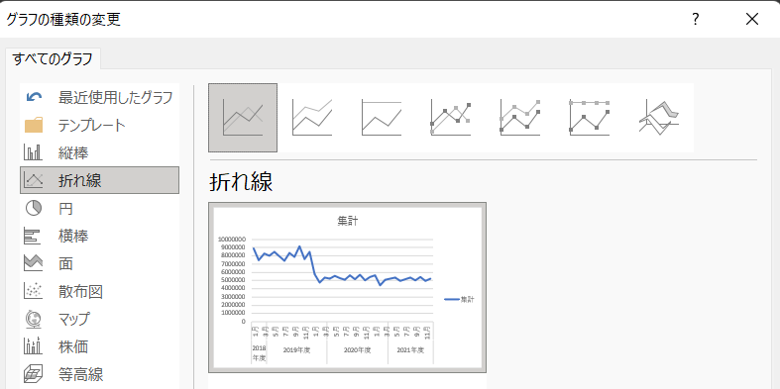Open the テンプレート chart category
The image size is (780, 389).
(99, 125)
